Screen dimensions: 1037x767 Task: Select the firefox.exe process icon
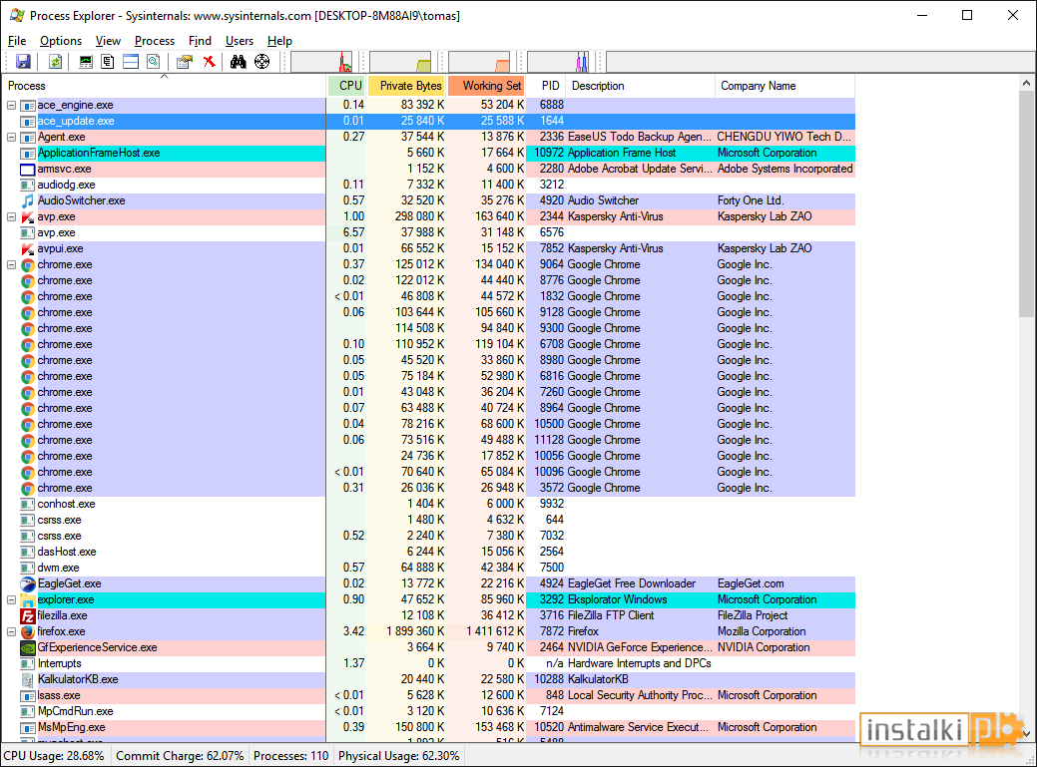[x=27, y=632]
